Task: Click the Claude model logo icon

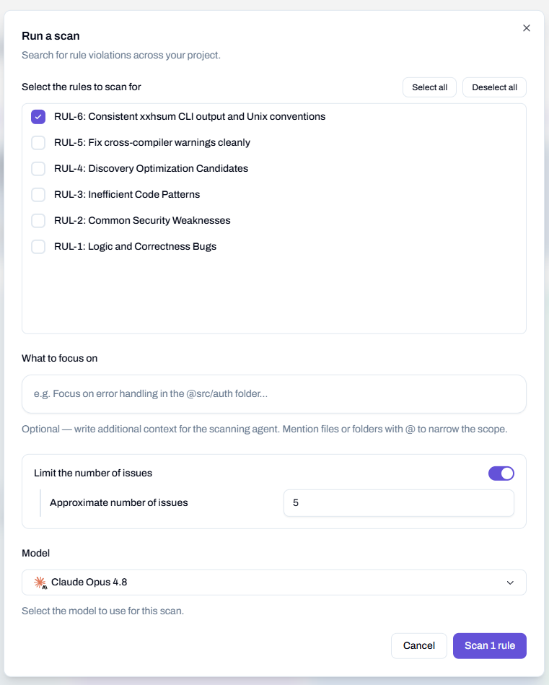Action: (40, 583)
